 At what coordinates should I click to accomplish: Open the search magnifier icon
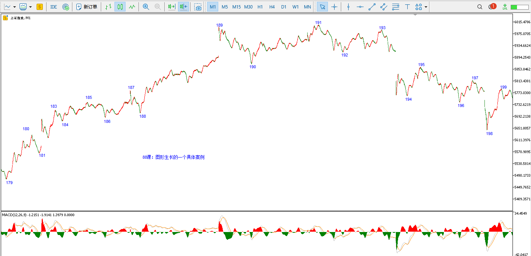(x=480, y=7)
